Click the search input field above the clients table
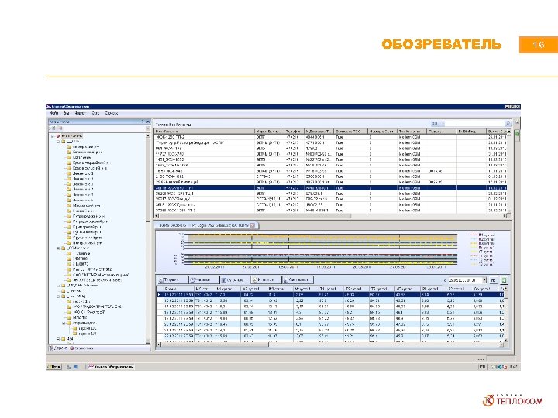This screenshot has height=418, width=558. (x=475, y=123)
